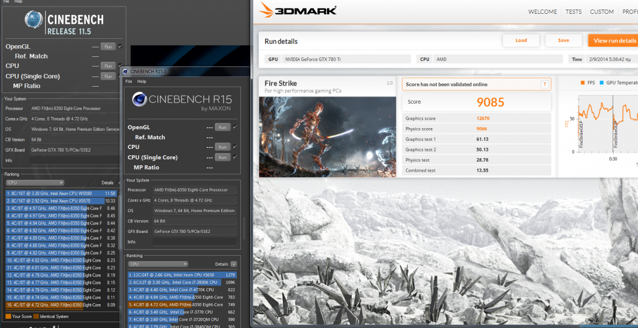Open the CPU ranking dropdown in Cinebench 11.5
Image resolution: width=638 pixels, height=328 pixels.
coord(35,182)
